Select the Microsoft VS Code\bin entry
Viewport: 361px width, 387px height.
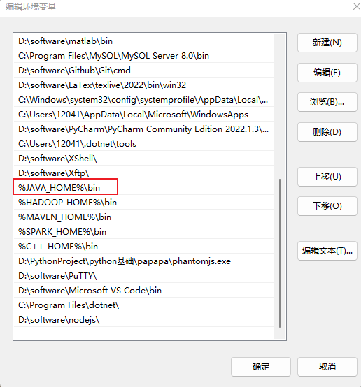point(143,291)
